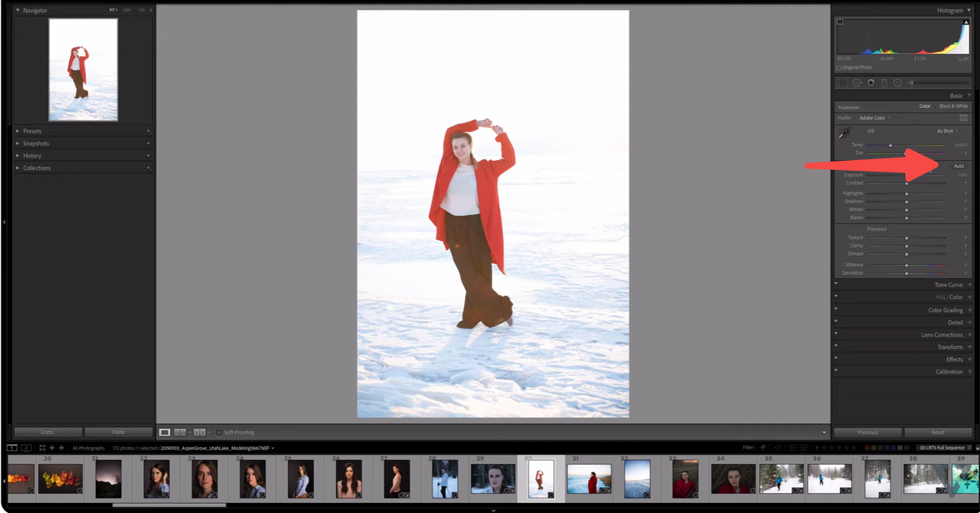Viewport: 980px width, 513px height.
Task: Set Treatment to Color
Action: 925,106
